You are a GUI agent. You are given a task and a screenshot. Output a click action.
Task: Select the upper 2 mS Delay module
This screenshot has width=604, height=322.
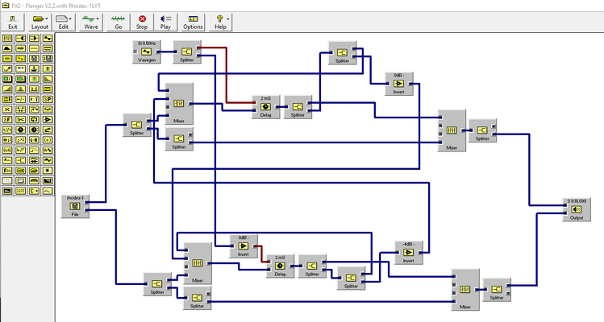pyautogui.click(x=266, y=107)
